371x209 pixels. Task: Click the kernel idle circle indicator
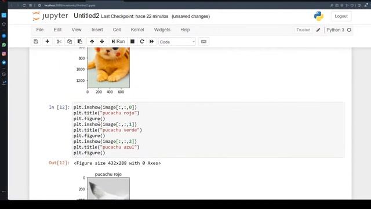click(349, 30)
